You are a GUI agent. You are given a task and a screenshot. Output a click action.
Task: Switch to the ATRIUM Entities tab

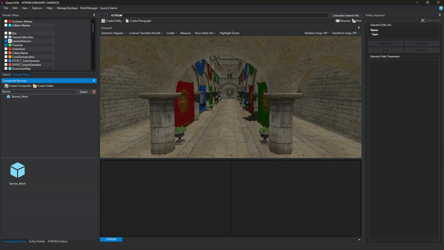57,241
